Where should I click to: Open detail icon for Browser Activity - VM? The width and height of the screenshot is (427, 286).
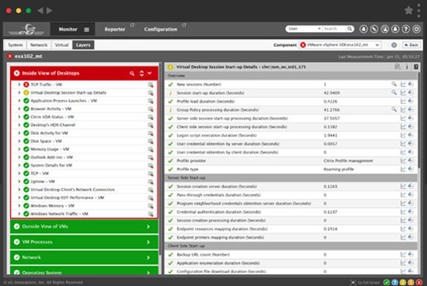tap(150, 109)
